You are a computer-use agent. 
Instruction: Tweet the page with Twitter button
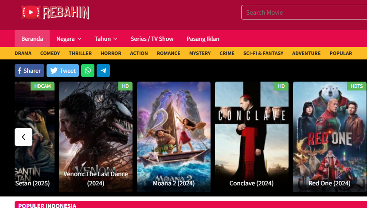click(x=63, y=71)
